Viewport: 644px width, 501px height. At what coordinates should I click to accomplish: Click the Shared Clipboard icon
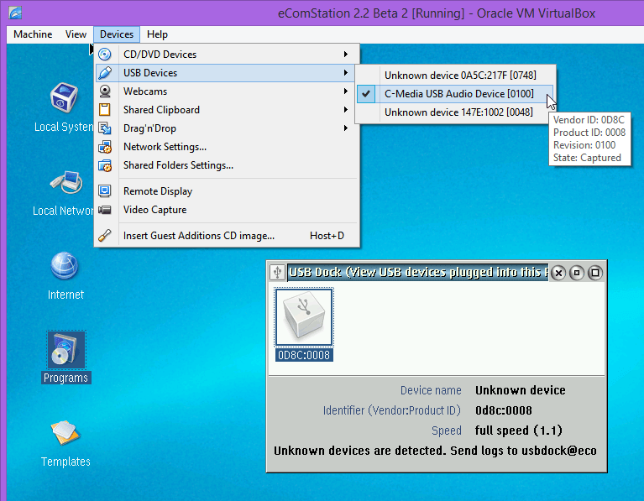[x=105, y=110]
